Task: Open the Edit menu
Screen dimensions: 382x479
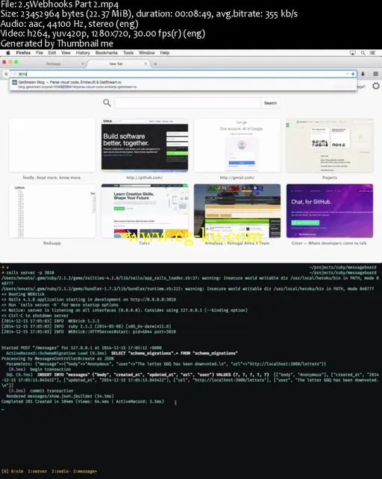Action: coord(52,53)
